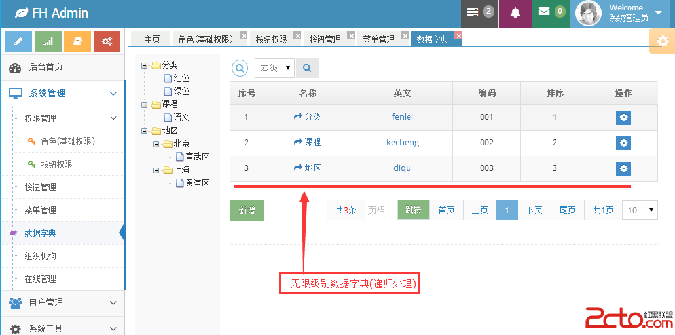This screenshot has height=335, width=675.
Task: Click the green bar chart shortcut button
Action: tap(48, 41)
